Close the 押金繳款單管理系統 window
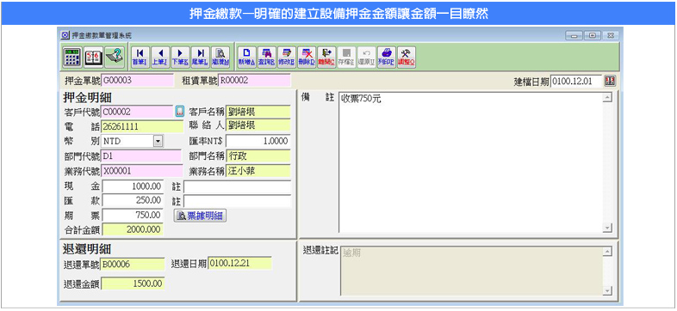 [x=610, y=35]
